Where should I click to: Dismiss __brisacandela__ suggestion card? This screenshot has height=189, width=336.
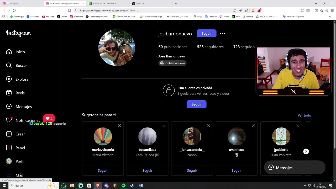[x=209, y=126]
